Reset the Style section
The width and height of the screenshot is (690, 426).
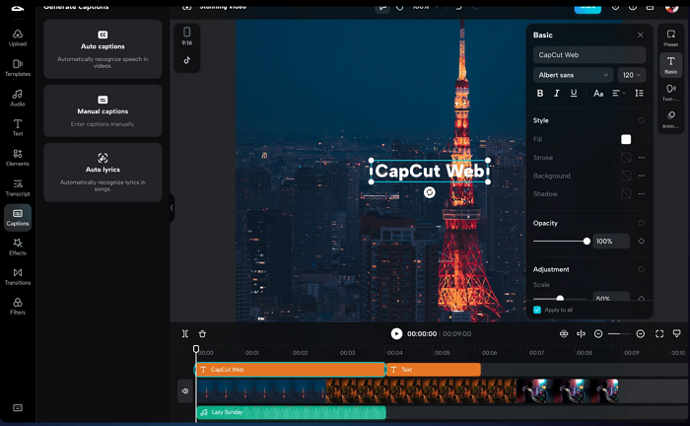(641, 120)
